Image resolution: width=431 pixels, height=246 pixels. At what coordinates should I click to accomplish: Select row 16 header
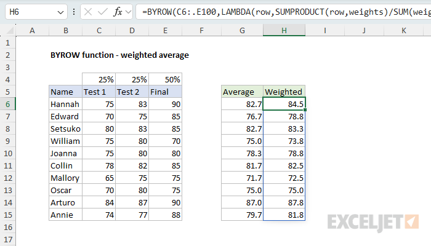coord(7,228)
